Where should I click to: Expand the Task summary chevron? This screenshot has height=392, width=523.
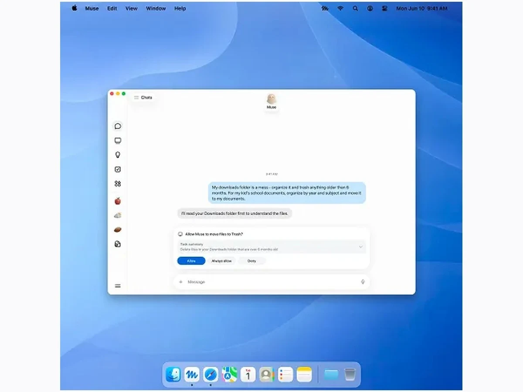click(360, 247)
